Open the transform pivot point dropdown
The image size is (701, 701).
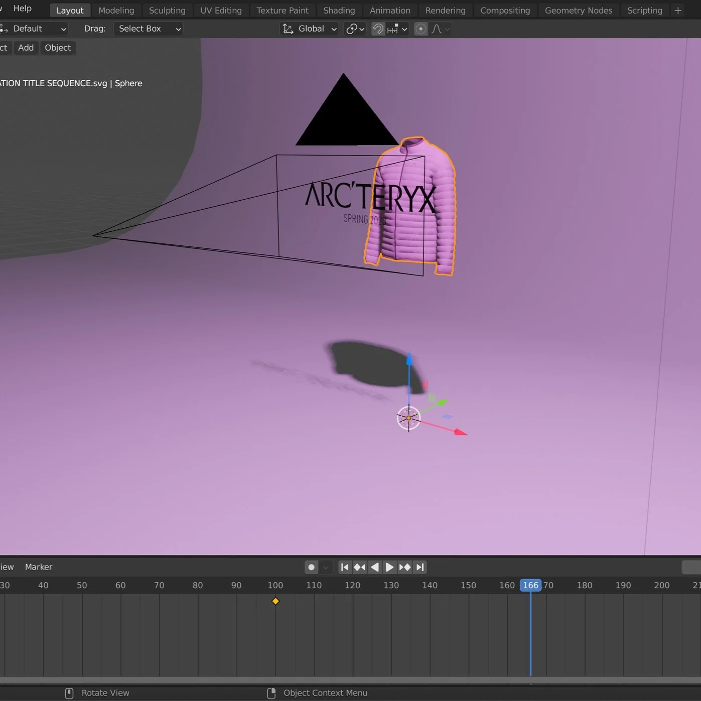pyautogui.click(x=354, y=29)
